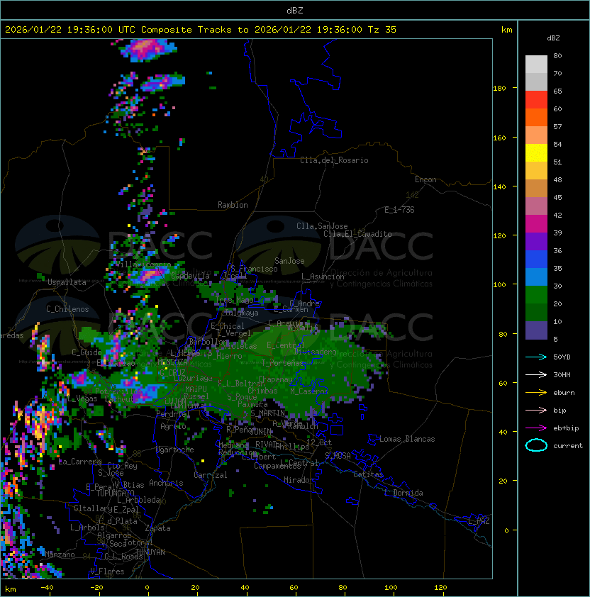Click the white 30HM arrow in legend

pos(536,374)
